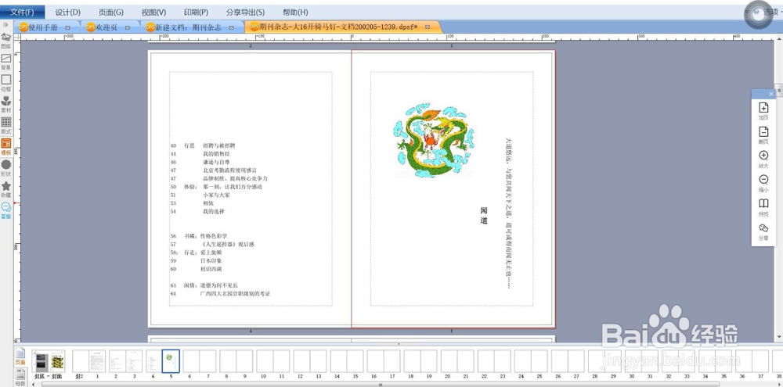Select page 4 thumbnail
Screen dimensions: 783x387
[x=153, y=361]
